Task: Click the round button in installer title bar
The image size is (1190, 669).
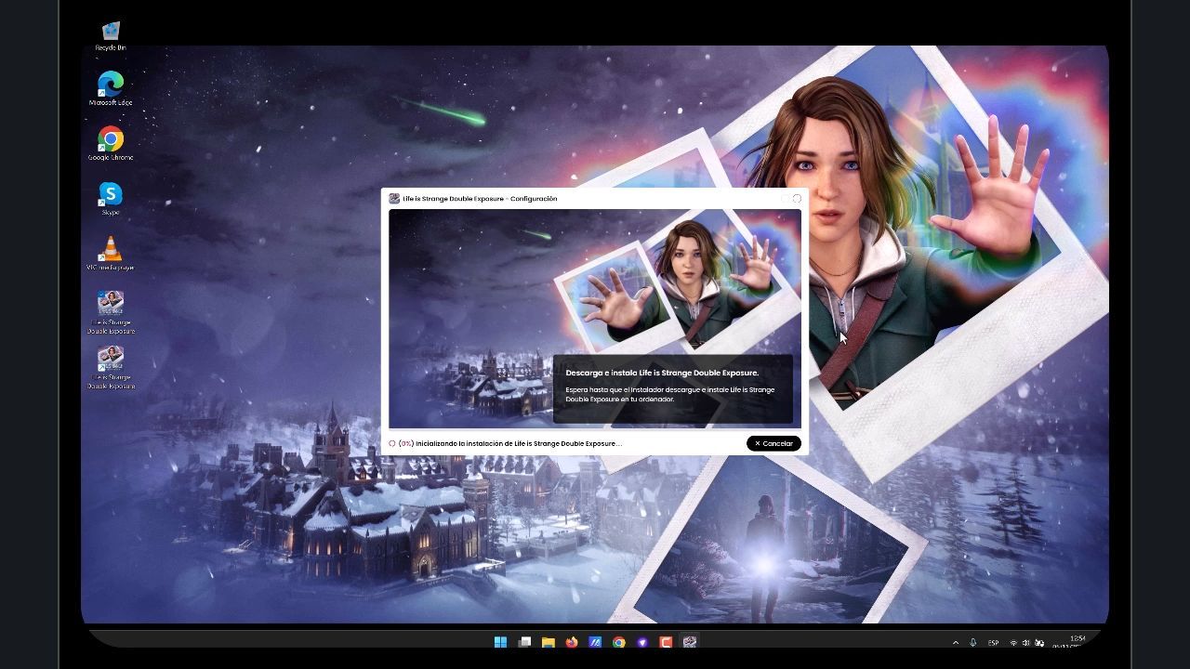Action: (797, 199)
